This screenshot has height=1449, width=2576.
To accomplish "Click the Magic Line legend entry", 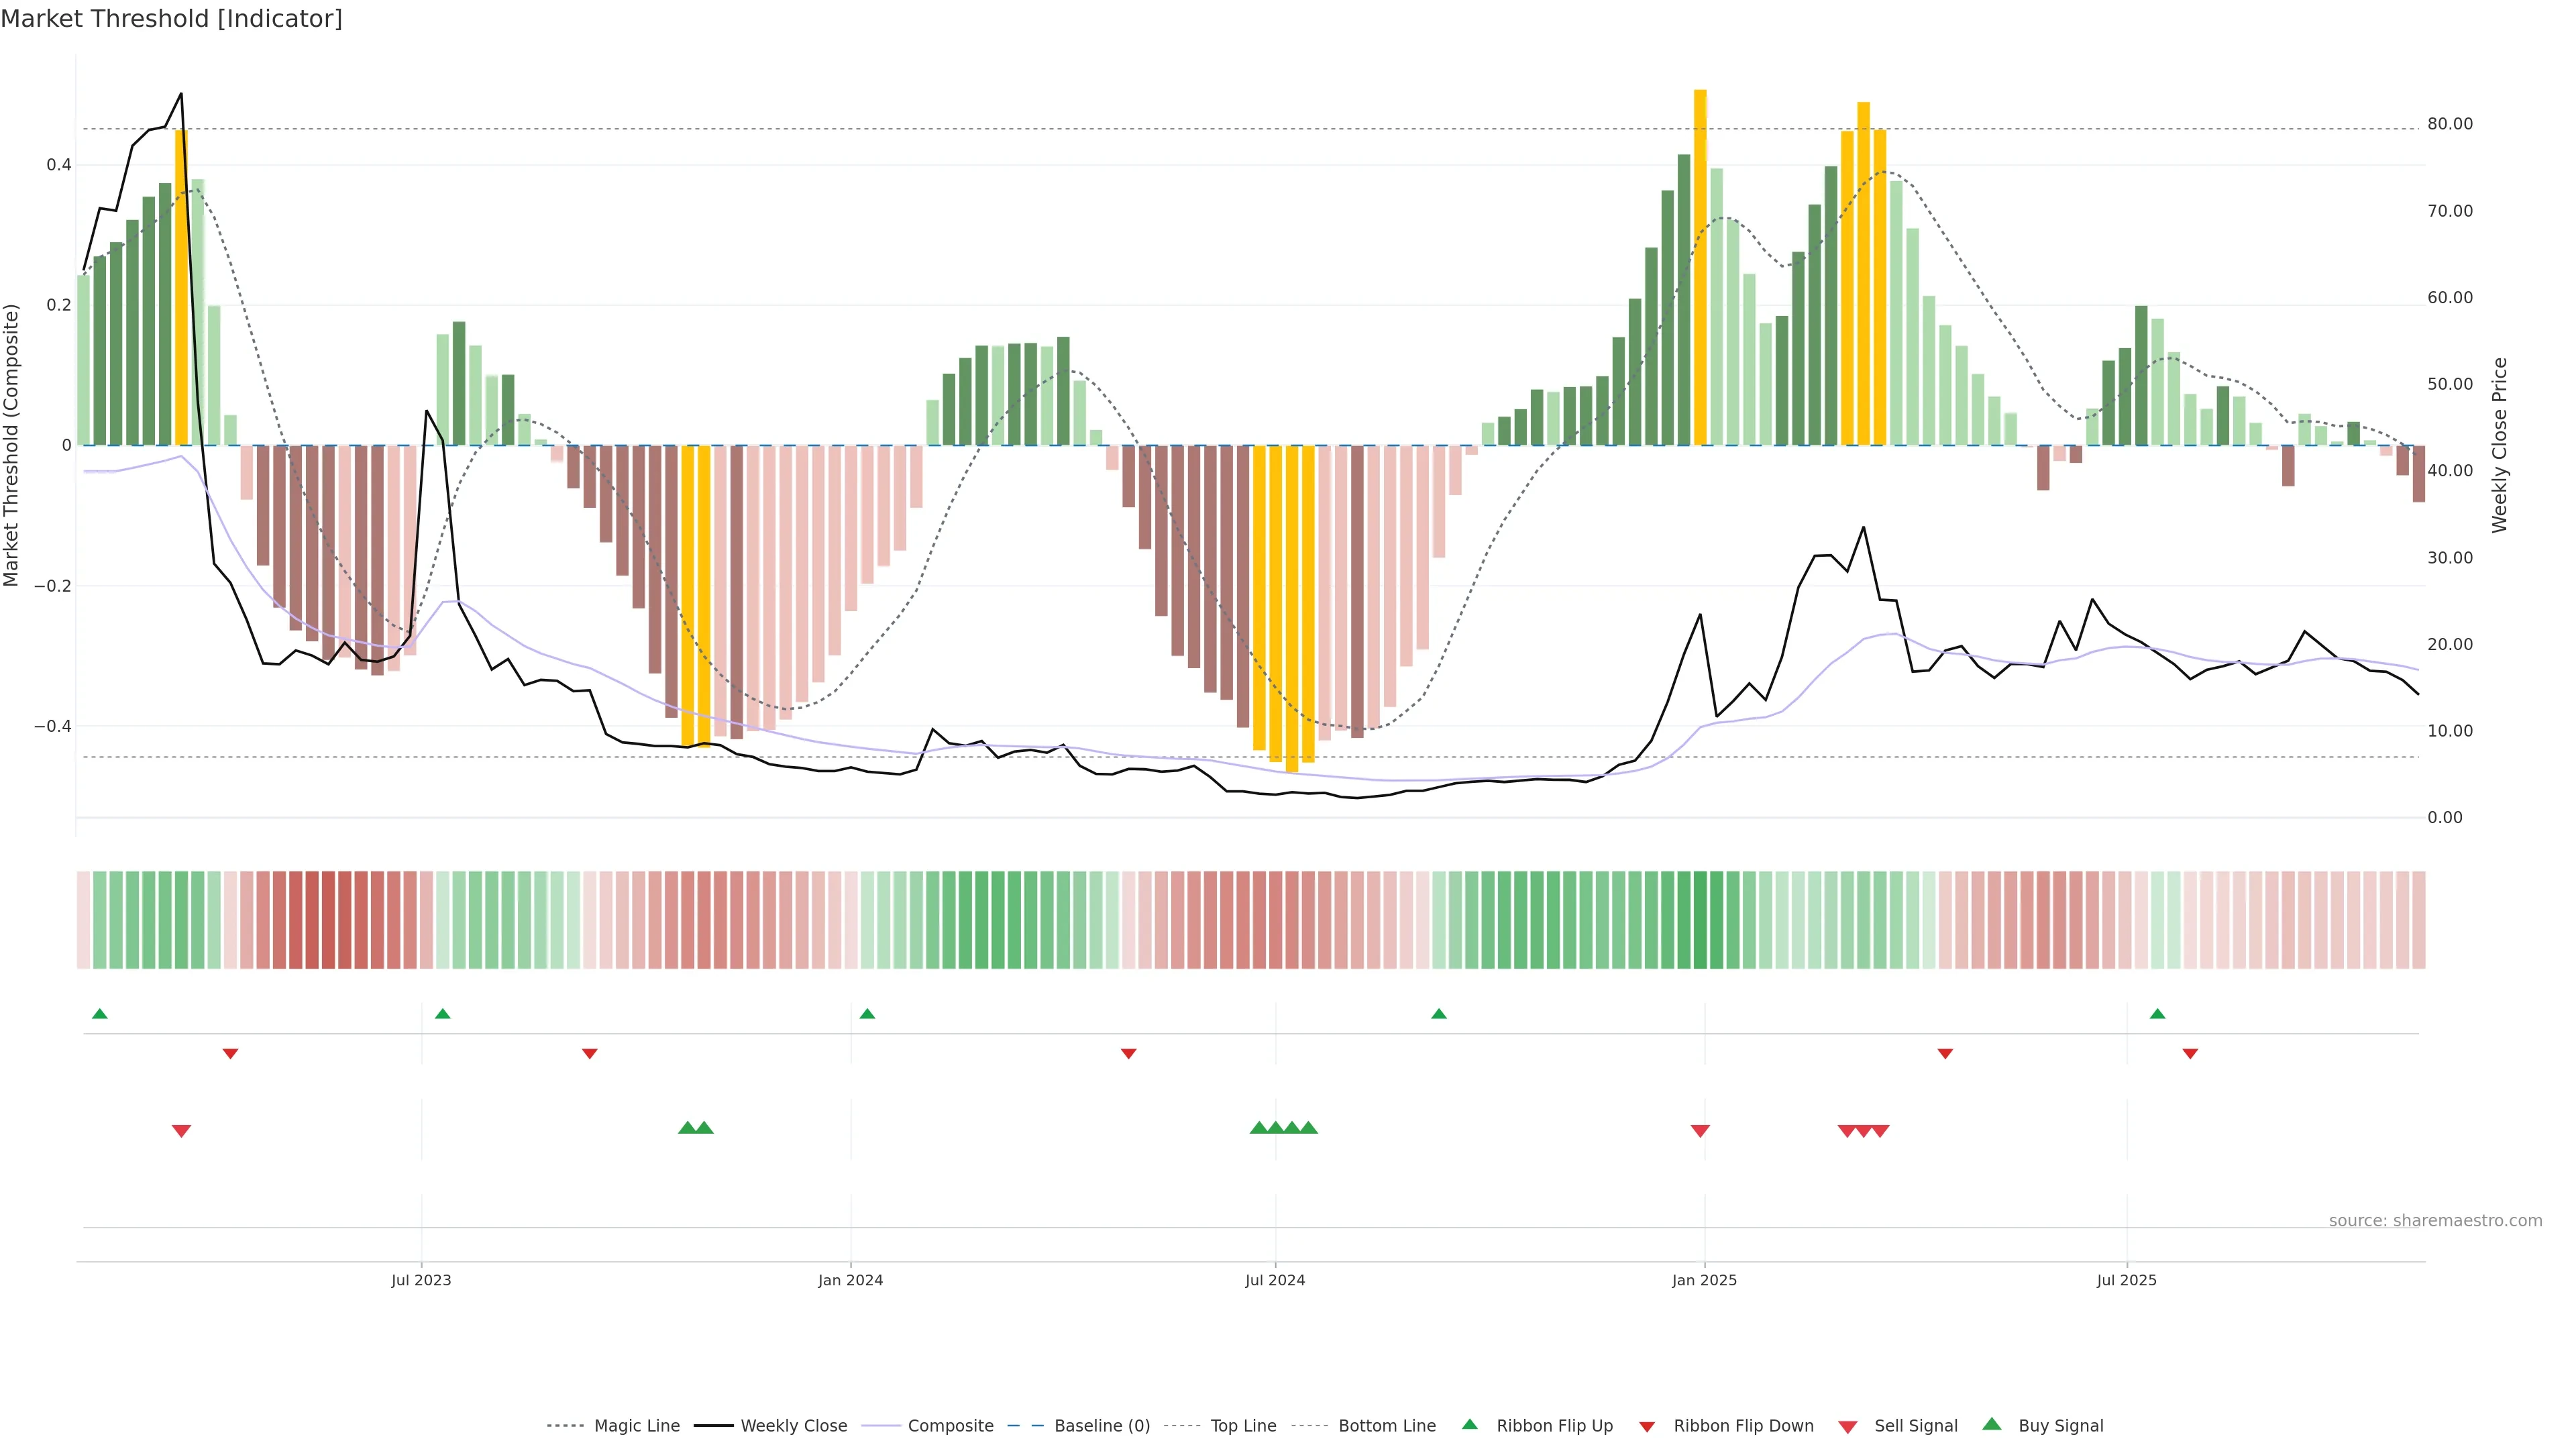I will 636,1425.
